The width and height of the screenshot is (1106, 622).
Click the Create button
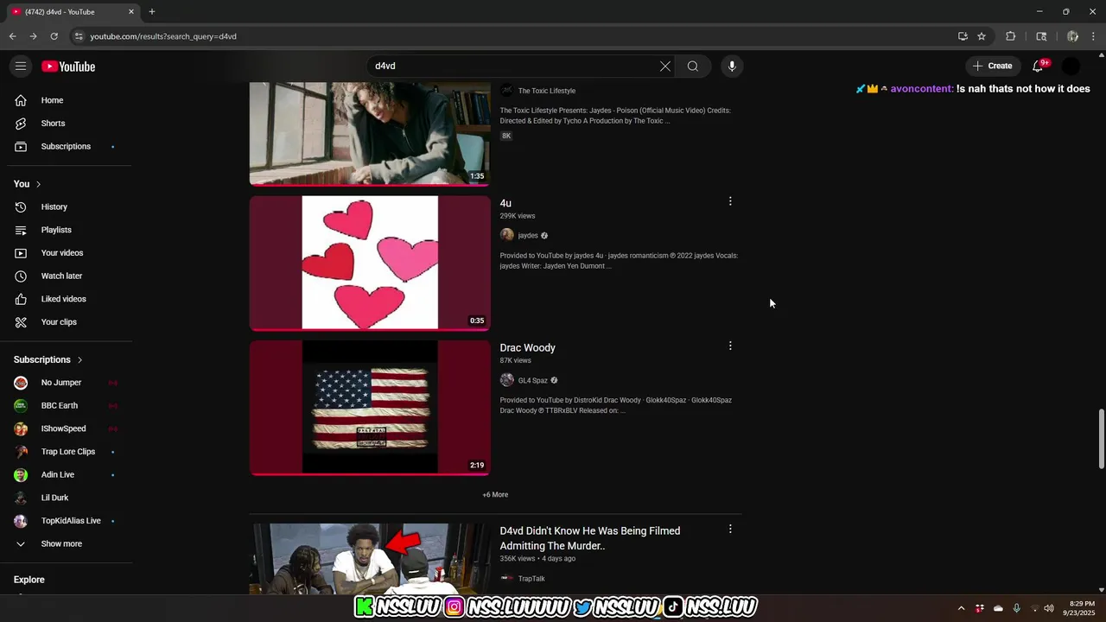[992, 66]
